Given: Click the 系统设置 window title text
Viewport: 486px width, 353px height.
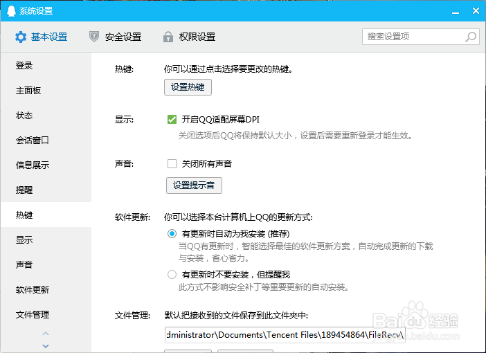Looking at the screenshot, I should (36, 11).
